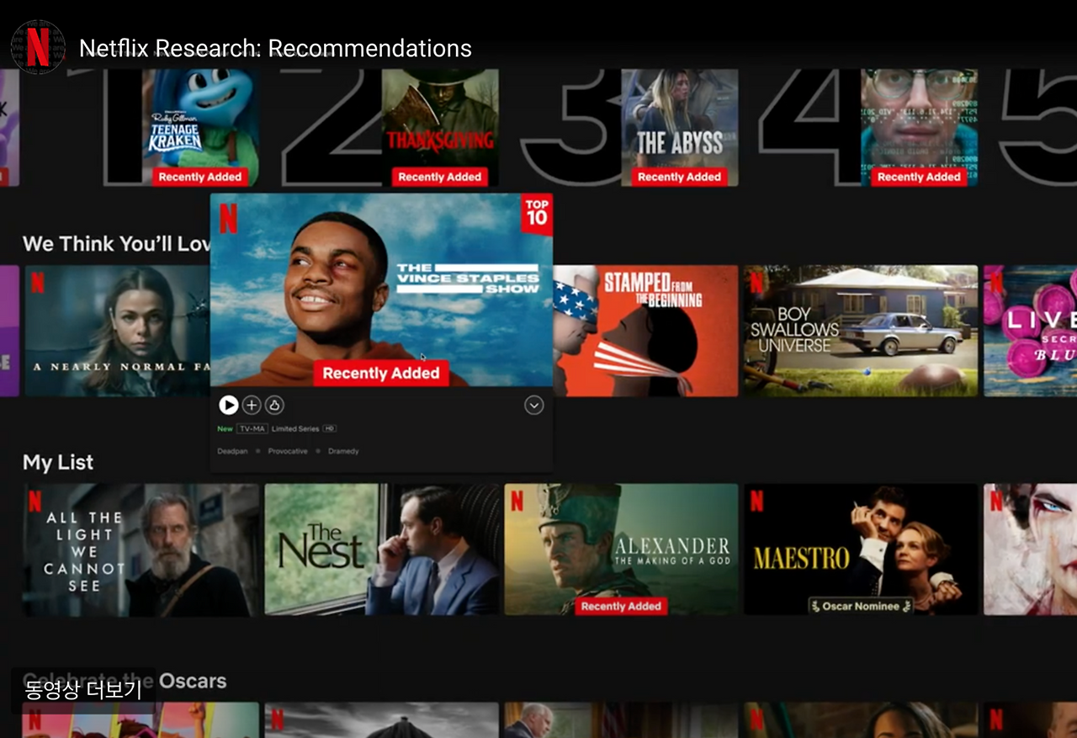Click the Limited Series label
Image resolution: width=1077 pixels, height=738 pixels.
pyautogui.click(x=295, y=429)
